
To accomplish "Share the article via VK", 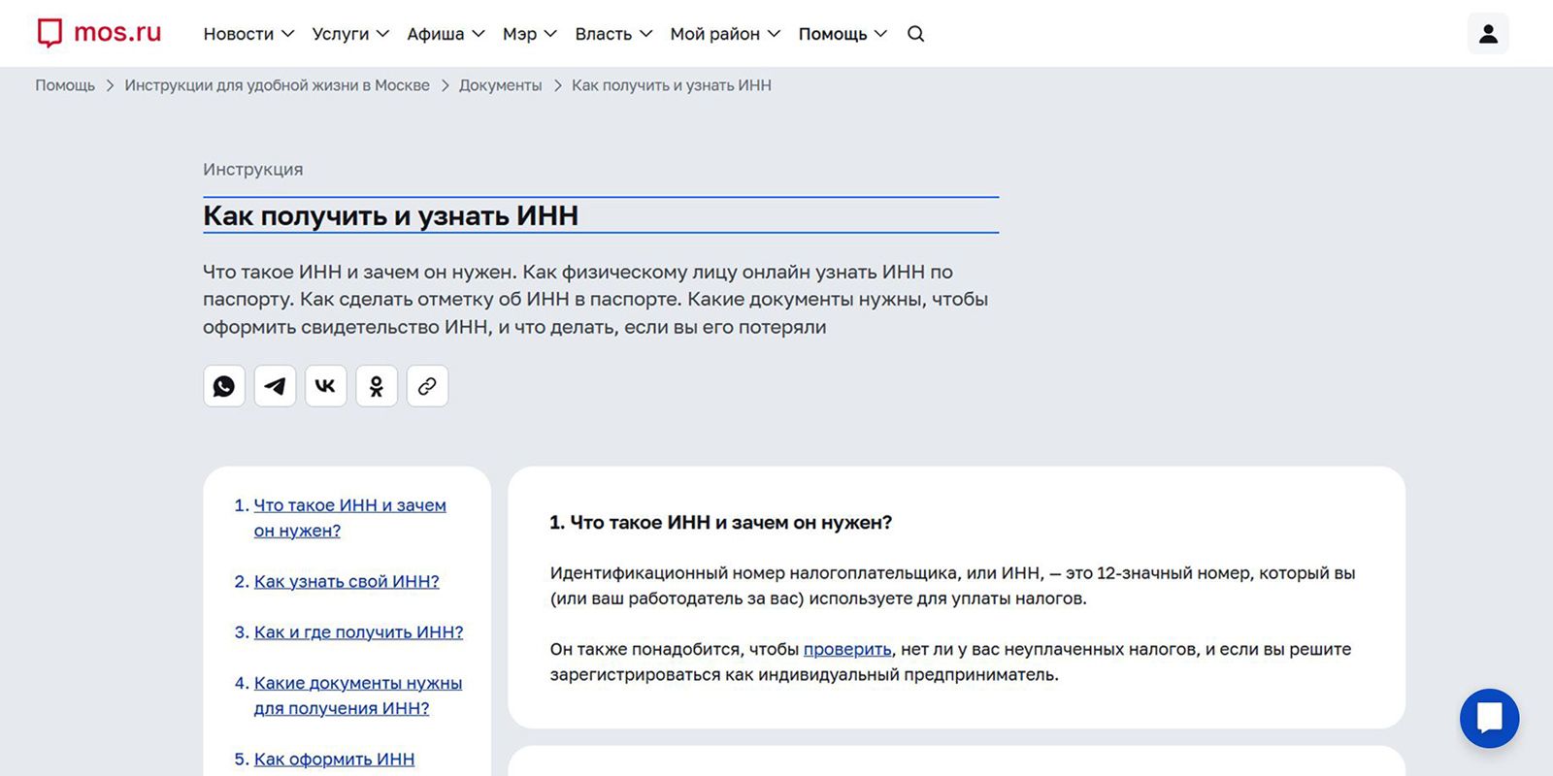I will 325,386.
